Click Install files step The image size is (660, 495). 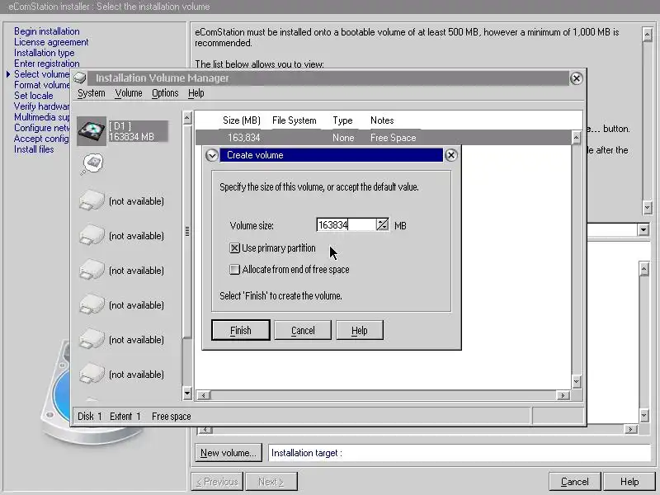point(34,149)
